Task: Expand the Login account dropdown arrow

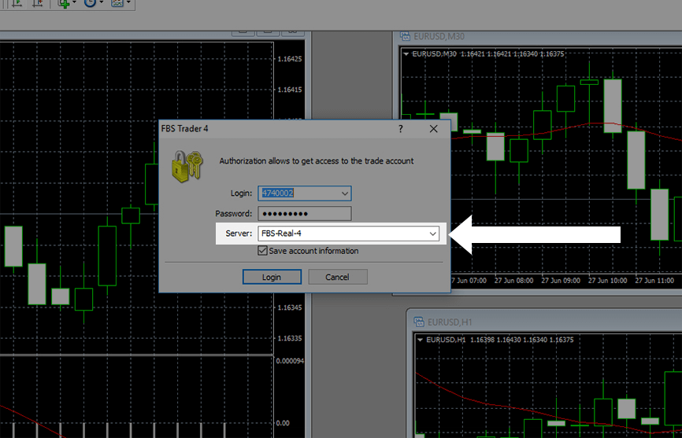Action: [344, 193]
